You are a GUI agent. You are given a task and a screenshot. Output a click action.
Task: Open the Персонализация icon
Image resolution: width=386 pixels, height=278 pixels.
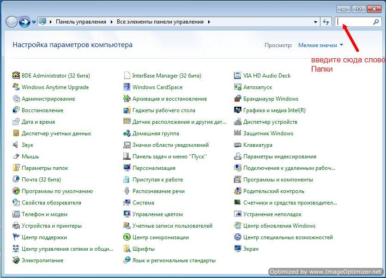coord(127,168)
